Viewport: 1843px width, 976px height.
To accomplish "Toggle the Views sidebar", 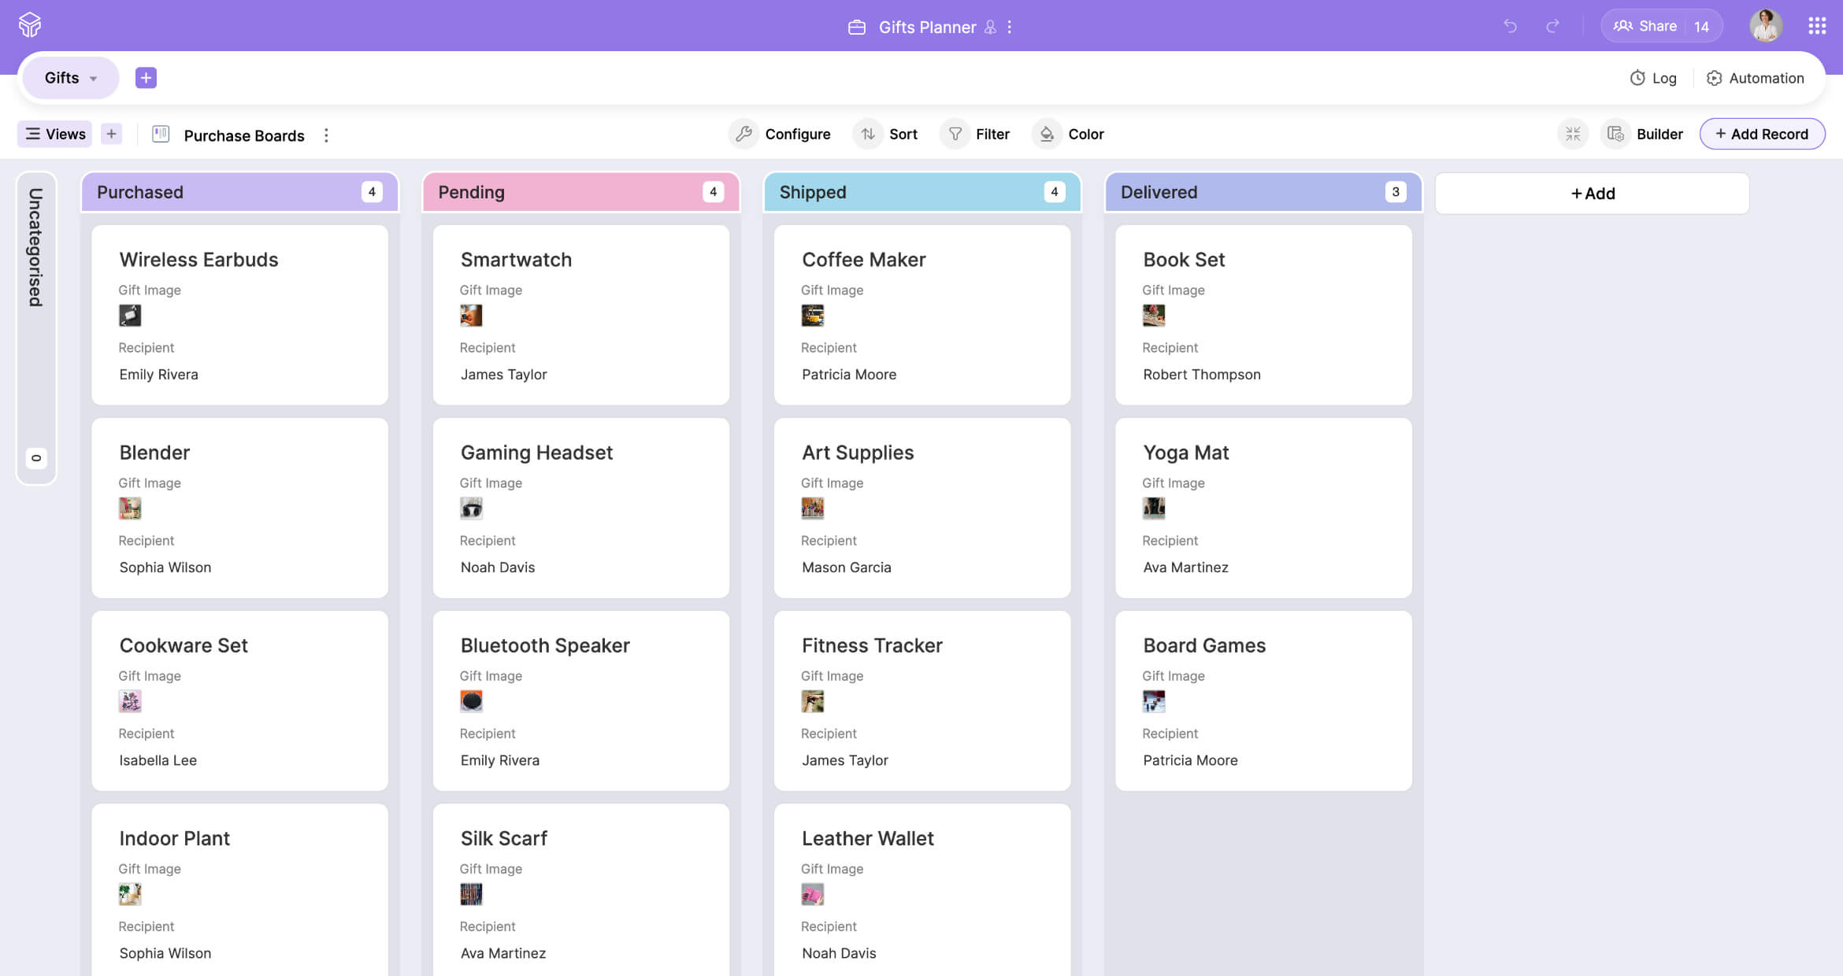I will 55,134.
